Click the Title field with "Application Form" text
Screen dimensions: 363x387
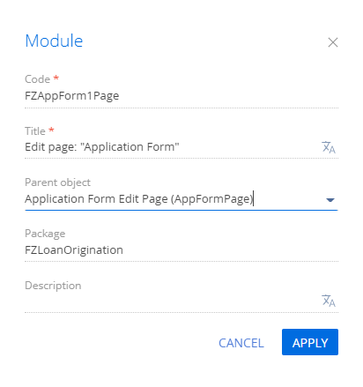[x=172, y=147]
